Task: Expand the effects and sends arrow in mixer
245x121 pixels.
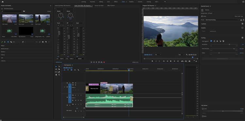Action: [x=55, y=8]
